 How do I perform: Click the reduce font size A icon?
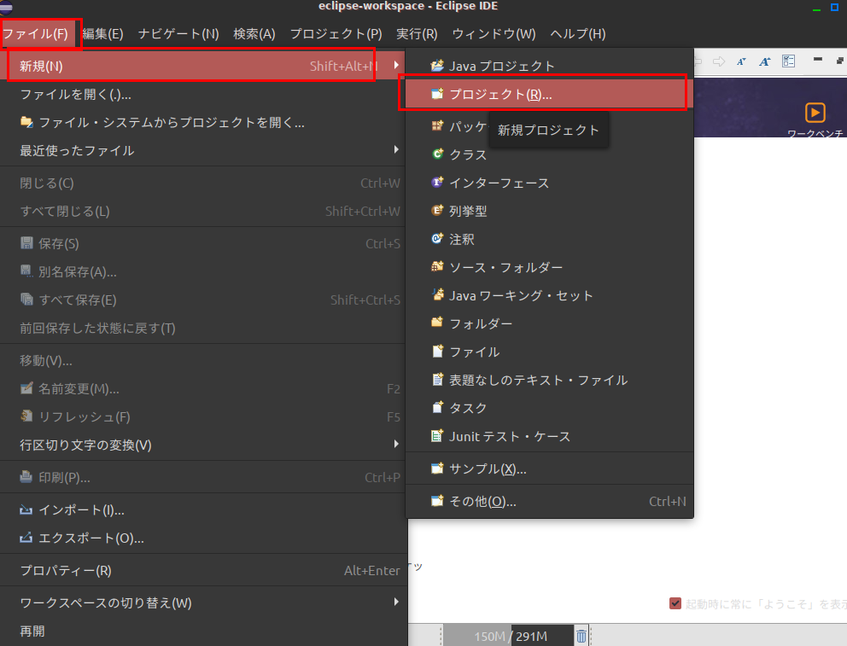[x=742, y=61]
